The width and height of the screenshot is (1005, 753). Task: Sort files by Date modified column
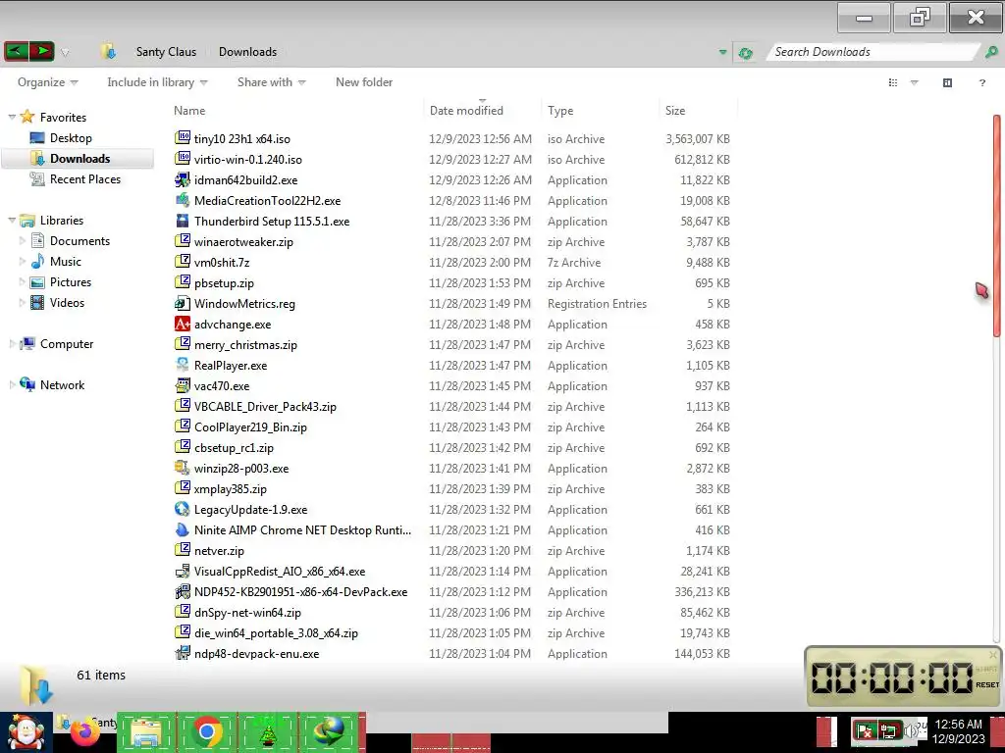click(466, 110)
